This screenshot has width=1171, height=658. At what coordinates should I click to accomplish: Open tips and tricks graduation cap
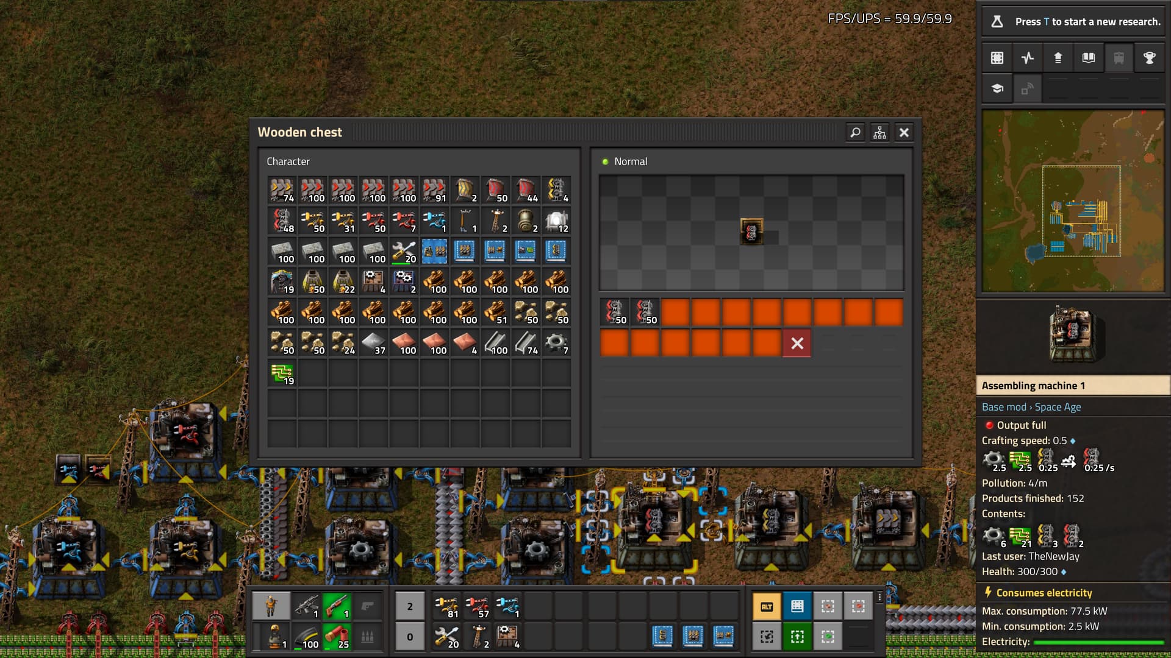click(x=997, y=89)
